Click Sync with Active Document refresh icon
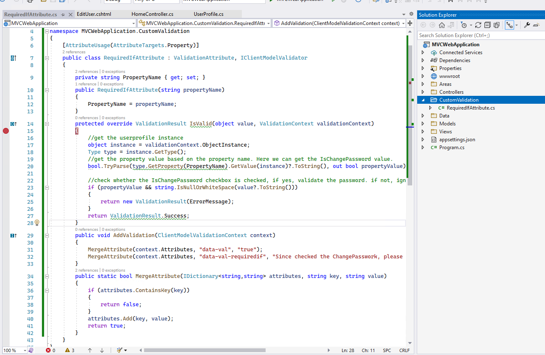545x355 pixels. pyautogui.click(x=478, y=25)
